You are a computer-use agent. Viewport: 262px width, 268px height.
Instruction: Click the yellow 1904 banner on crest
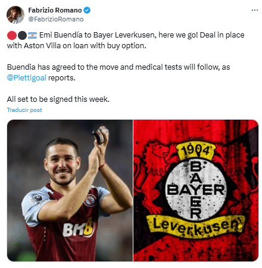[196, 151]
